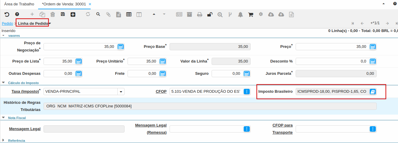Click the open padlock Lock icon
This screenshot has width=398, height=143.
tap(210, 14)
